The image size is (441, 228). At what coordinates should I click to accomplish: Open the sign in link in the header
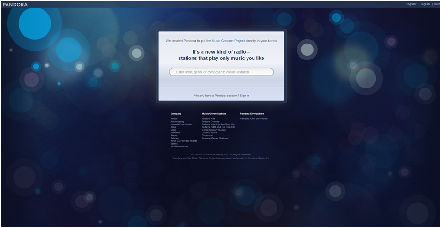click(425, 4)
